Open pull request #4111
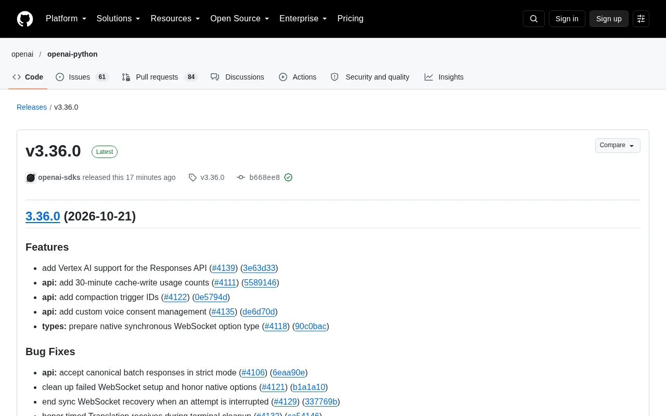Screen dimensions: 666x416 point(226,283)
